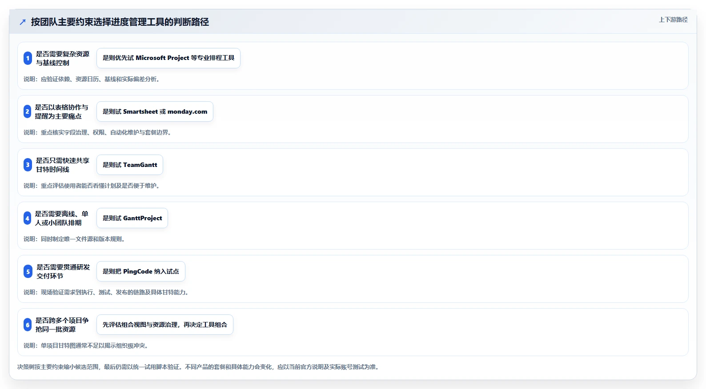Image resolution: width=706 pixels, height=389 pixels.
Task: Click the '是则试 GanttProject' box
Action: [132, 218]
